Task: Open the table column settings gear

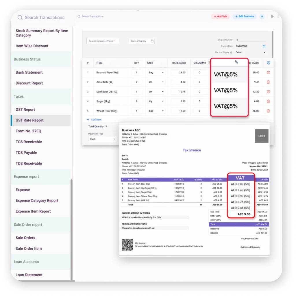Action: (x=269, y=63)
